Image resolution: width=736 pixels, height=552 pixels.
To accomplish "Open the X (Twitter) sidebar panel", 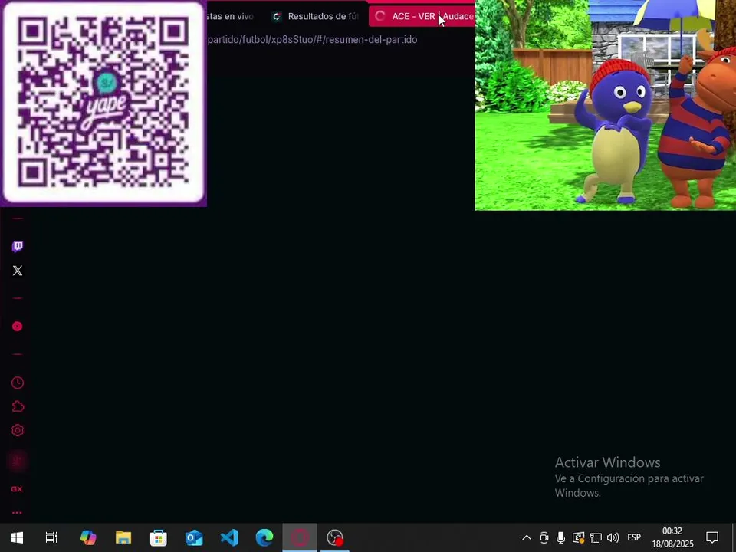I will point(18,271).
